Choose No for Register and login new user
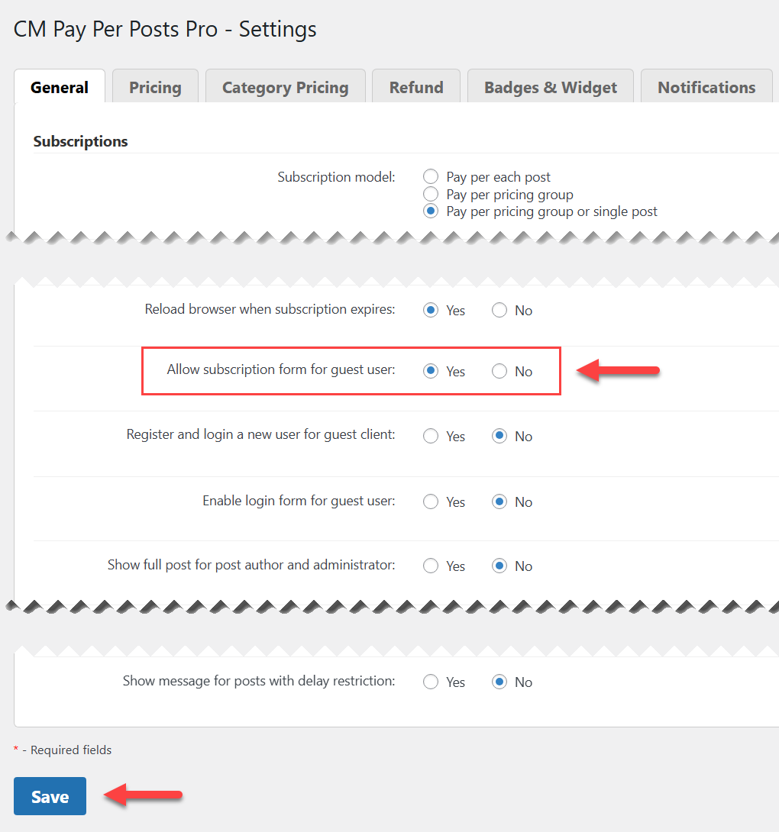The image size is (779, 832). point(499,436)
